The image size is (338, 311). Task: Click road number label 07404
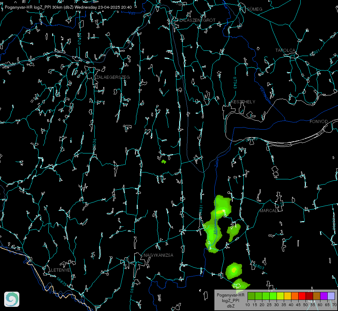pos(79,39)
